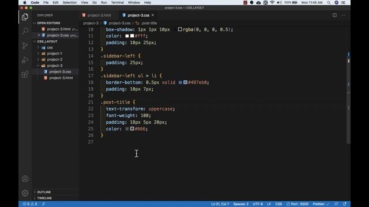Split the editor to the right
Screen dimensions: 369x207
pos(334,16)
